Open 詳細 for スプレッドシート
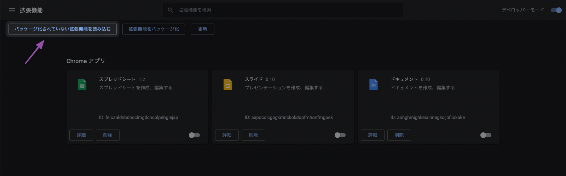 coord(81,135)
